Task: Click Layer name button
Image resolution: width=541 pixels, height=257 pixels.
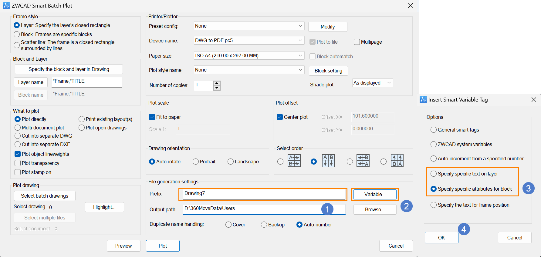Action: pos(31,82)
